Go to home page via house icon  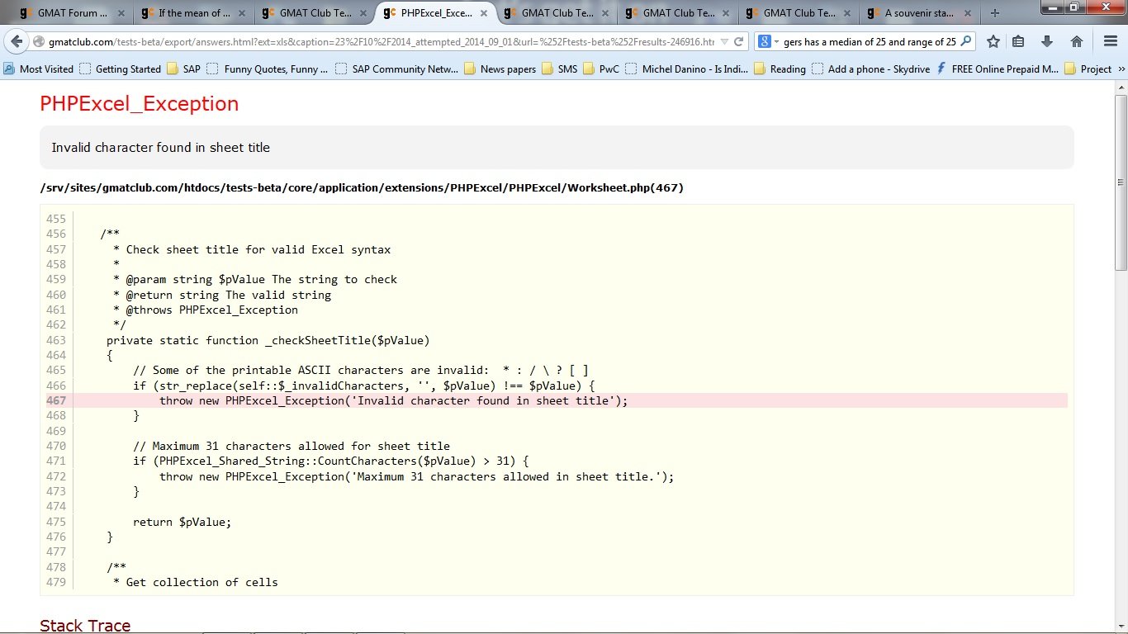pos(1077,42)
